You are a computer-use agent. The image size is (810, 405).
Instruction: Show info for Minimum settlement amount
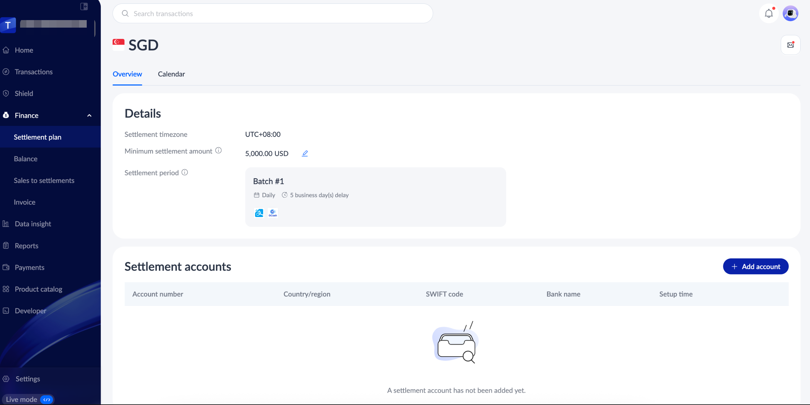(x=218, y=150)
